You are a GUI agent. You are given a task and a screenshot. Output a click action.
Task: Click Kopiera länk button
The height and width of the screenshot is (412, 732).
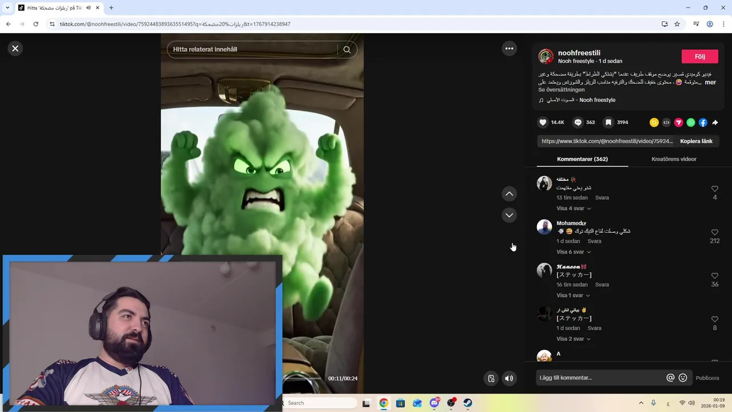[x=696, y=141]
